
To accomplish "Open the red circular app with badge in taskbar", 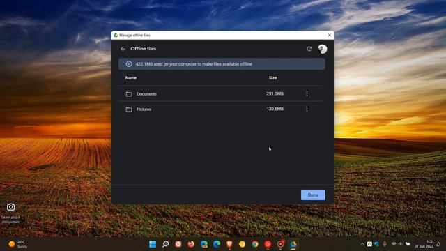I will click(x=281, y=244).
